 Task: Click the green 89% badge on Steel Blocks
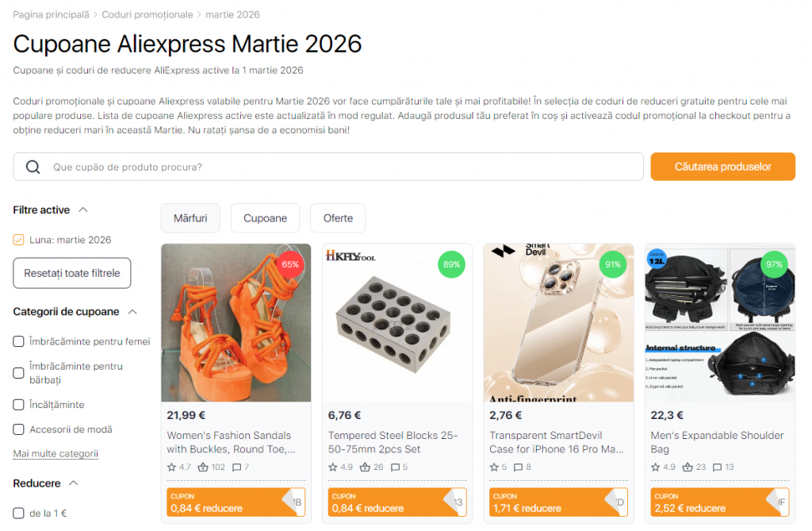(451, 264)
